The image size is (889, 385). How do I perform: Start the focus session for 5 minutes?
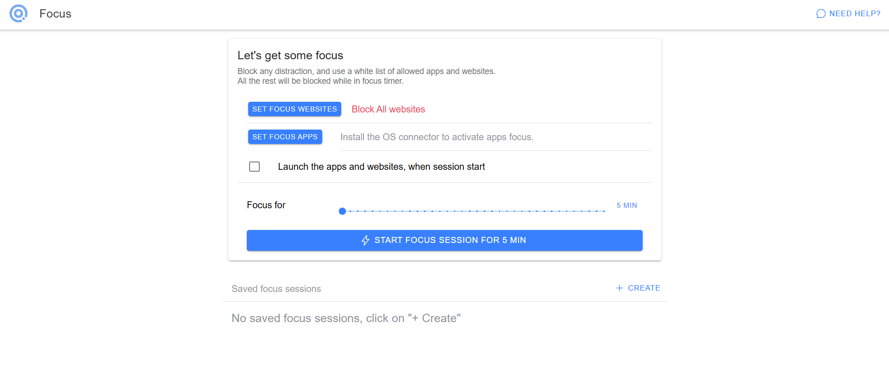click(x=444, y=240)
